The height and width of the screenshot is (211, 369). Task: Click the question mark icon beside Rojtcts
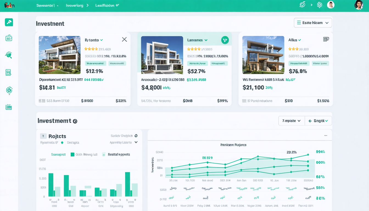[43, 136]
